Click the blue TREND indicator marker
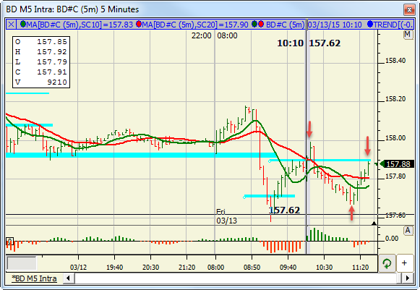Image resolution: width=420 pixels, height=290 pixels. (x=370, y=25)
